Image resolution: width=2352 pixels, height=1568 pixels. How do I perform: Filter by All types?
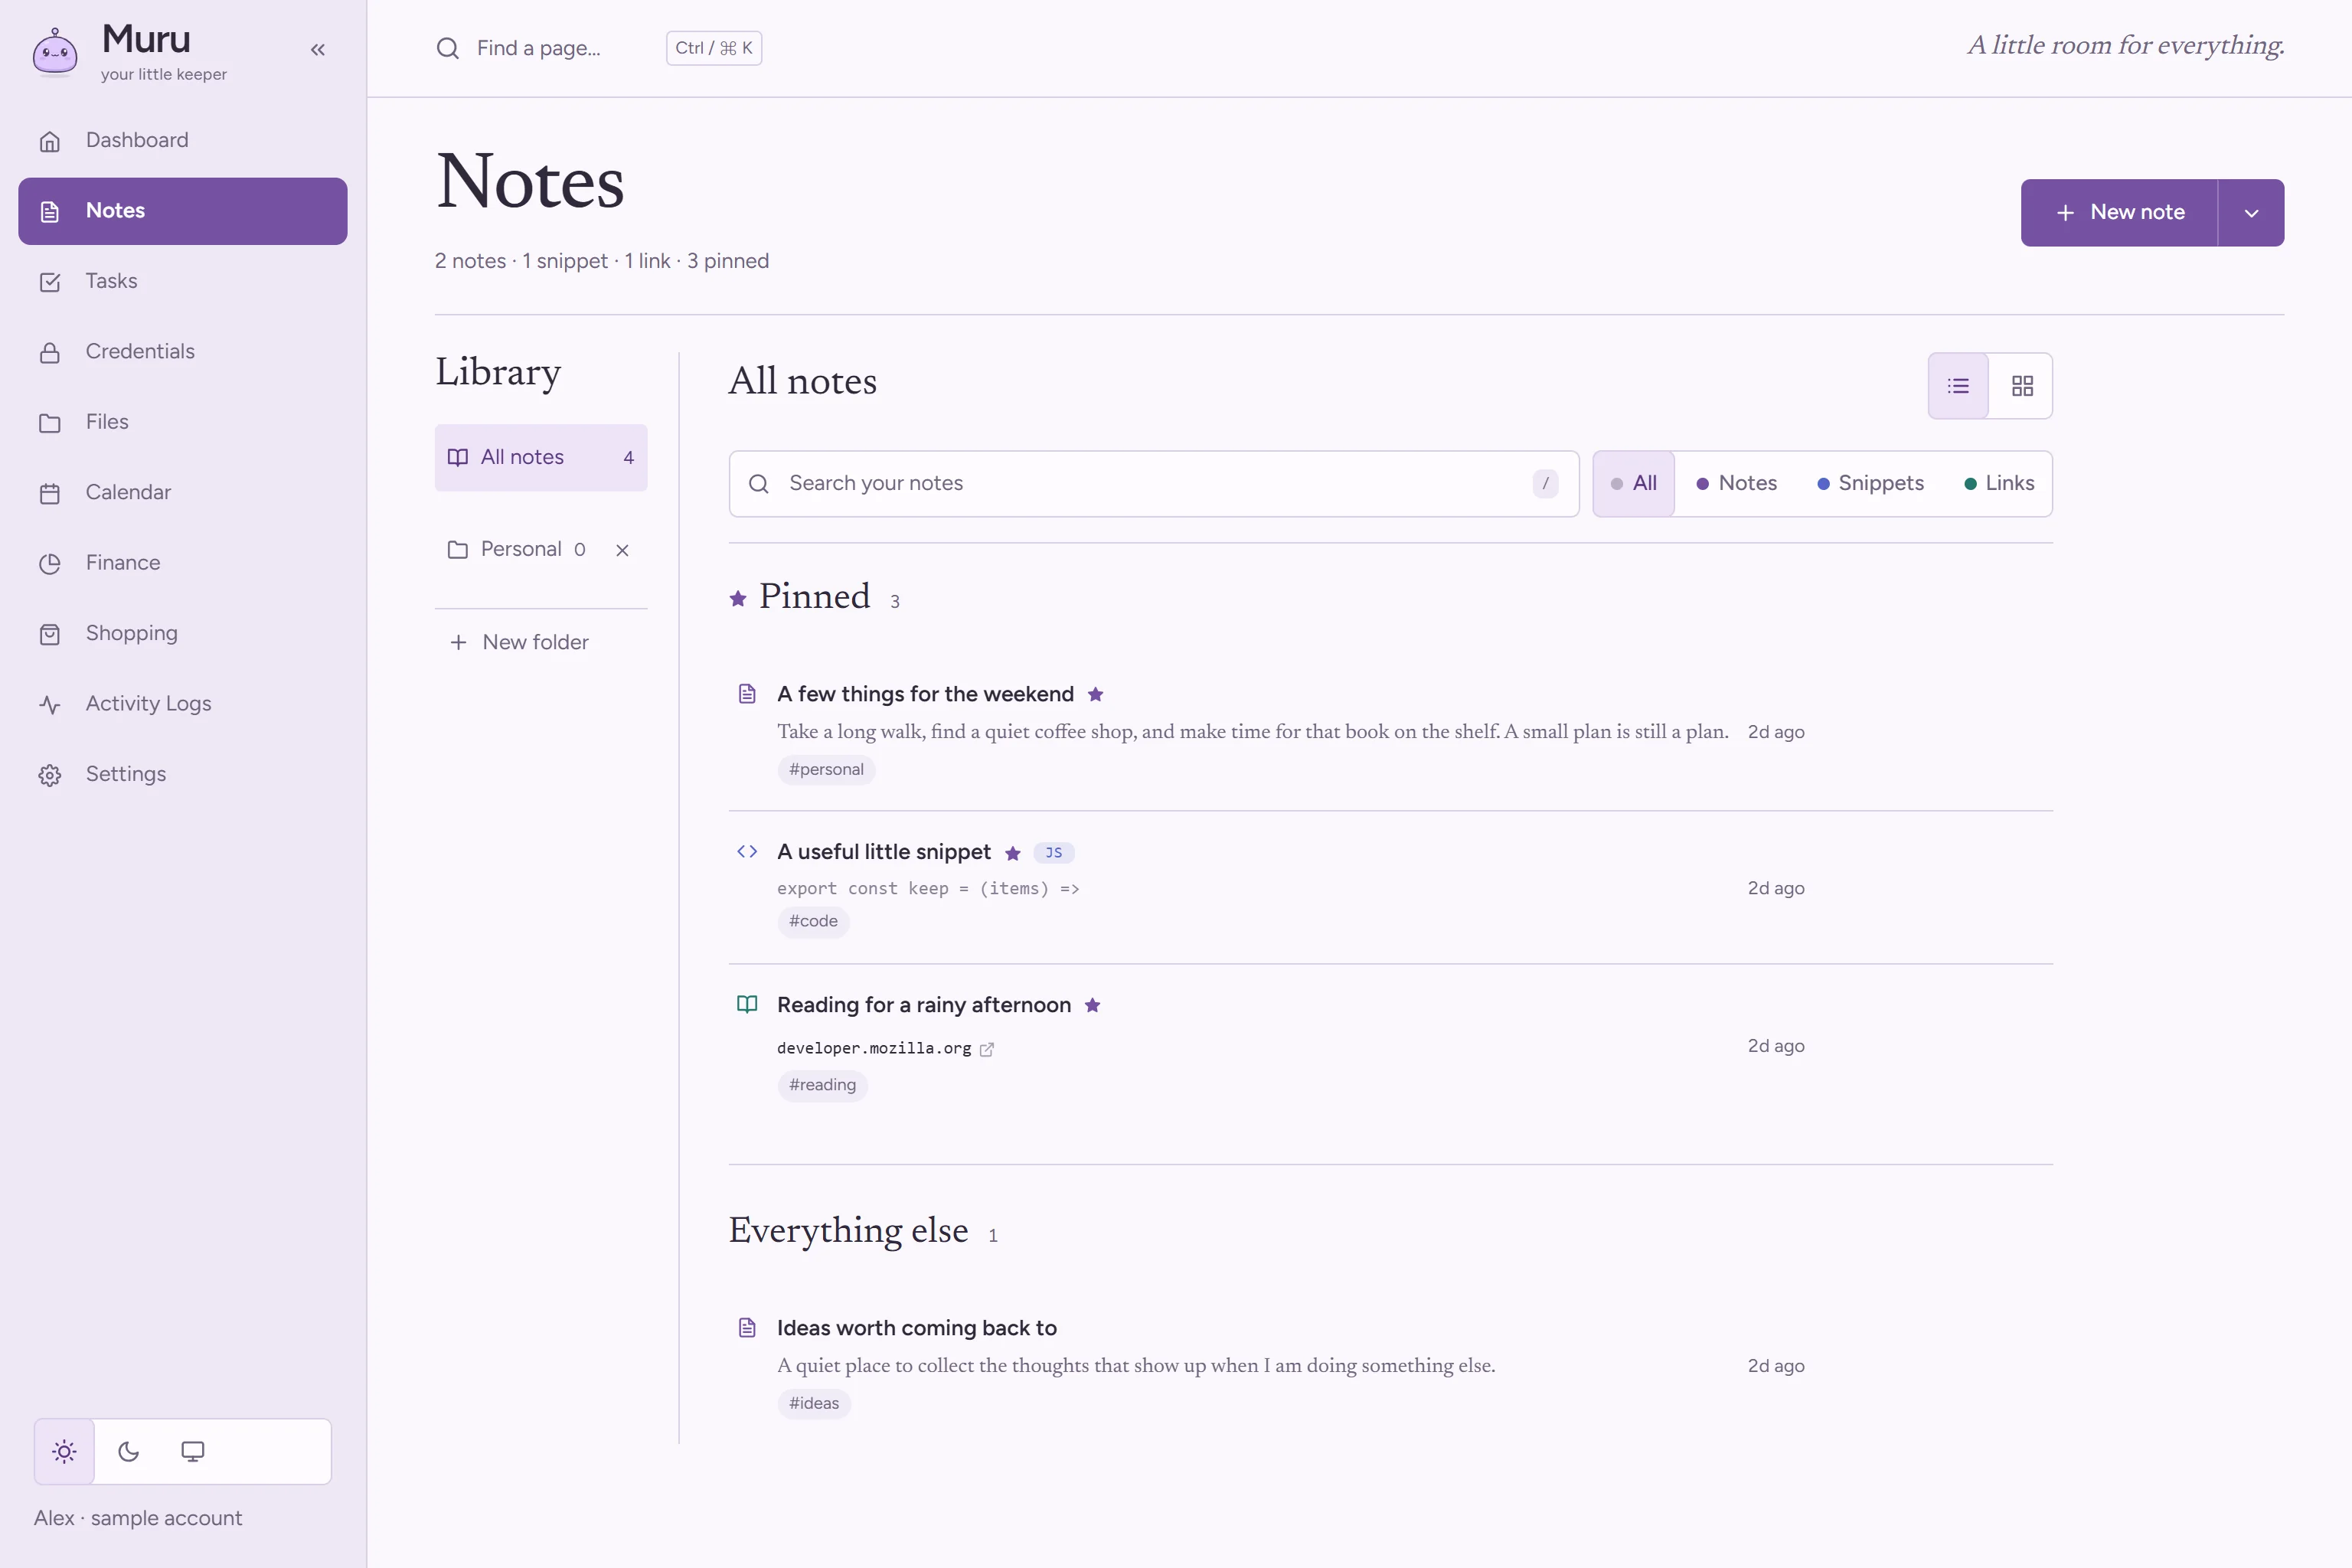pos(1633,484)
